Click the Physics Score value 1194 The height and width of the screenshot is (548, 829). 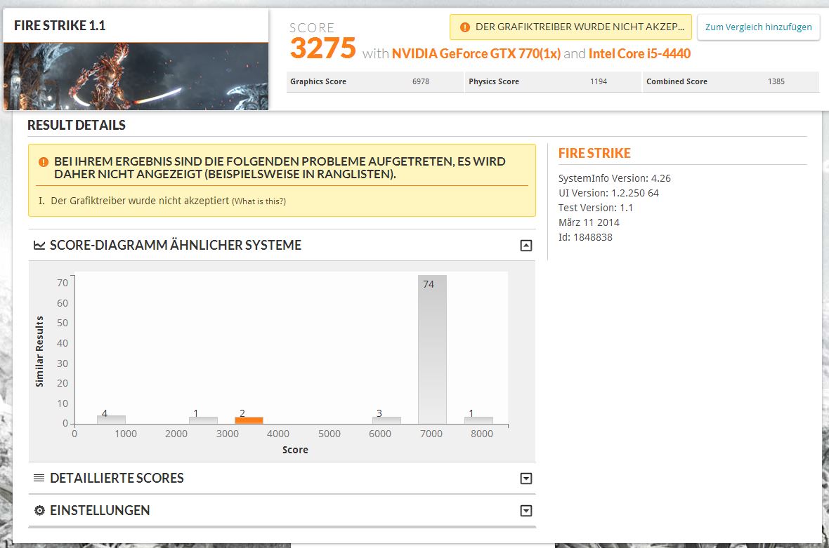599,81
